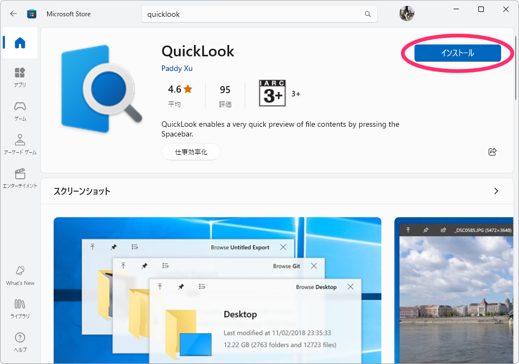Open the riverside photo screenshot thumbnail

[x=454, y=290]
